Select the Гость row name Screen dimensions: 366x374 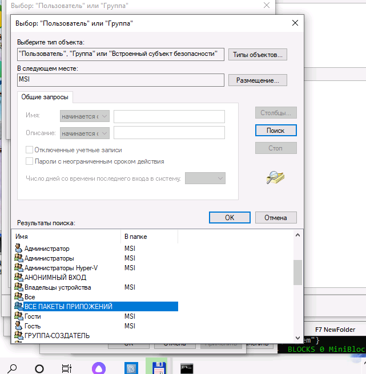33,326
